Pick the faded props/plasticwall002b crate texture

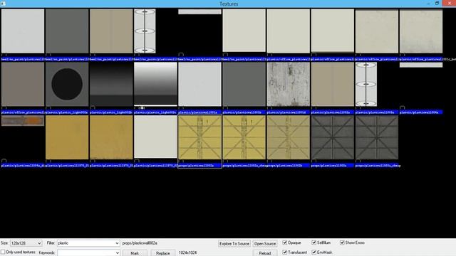(x=288, y=137)
